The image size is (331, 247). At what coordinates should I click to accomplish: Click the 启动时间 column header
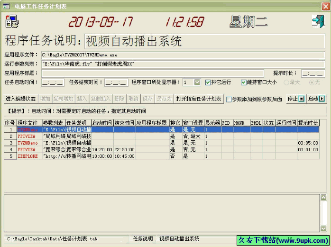pos(102,123)
